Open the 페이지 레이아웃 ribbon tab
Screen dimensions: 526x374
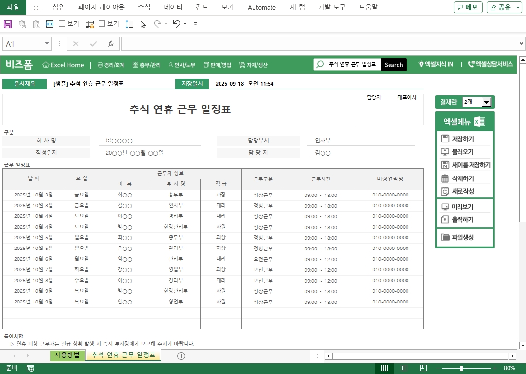pos(102,7)
